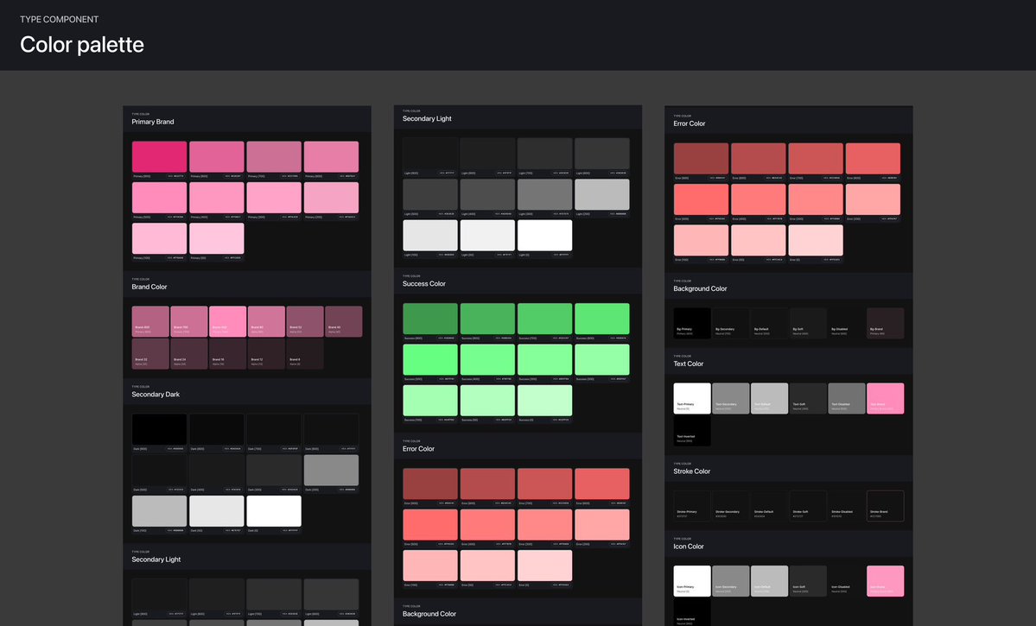1036x626 pixels.
Task: Click the Icon-Brand pink swatch
Action: (x=886, y=581)
